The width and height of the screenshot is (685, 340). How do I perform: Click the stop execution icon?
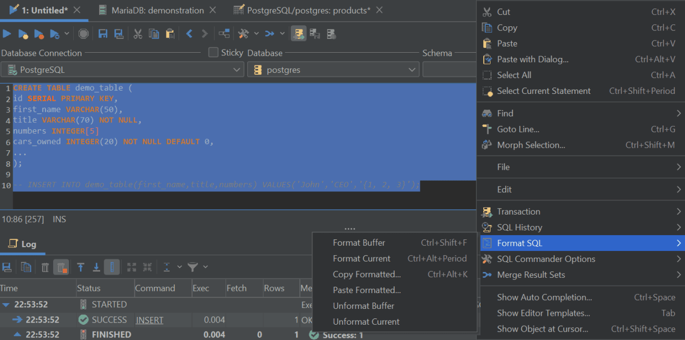84,33
